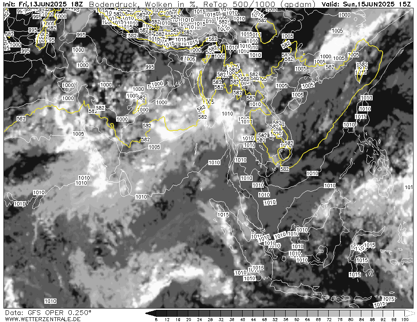Image resolution: width=417 pixels, height=322 pixels.
Task: Click the WWW.WETTERZENTRALE.DE website text
Action: click(x=43, y=319)
